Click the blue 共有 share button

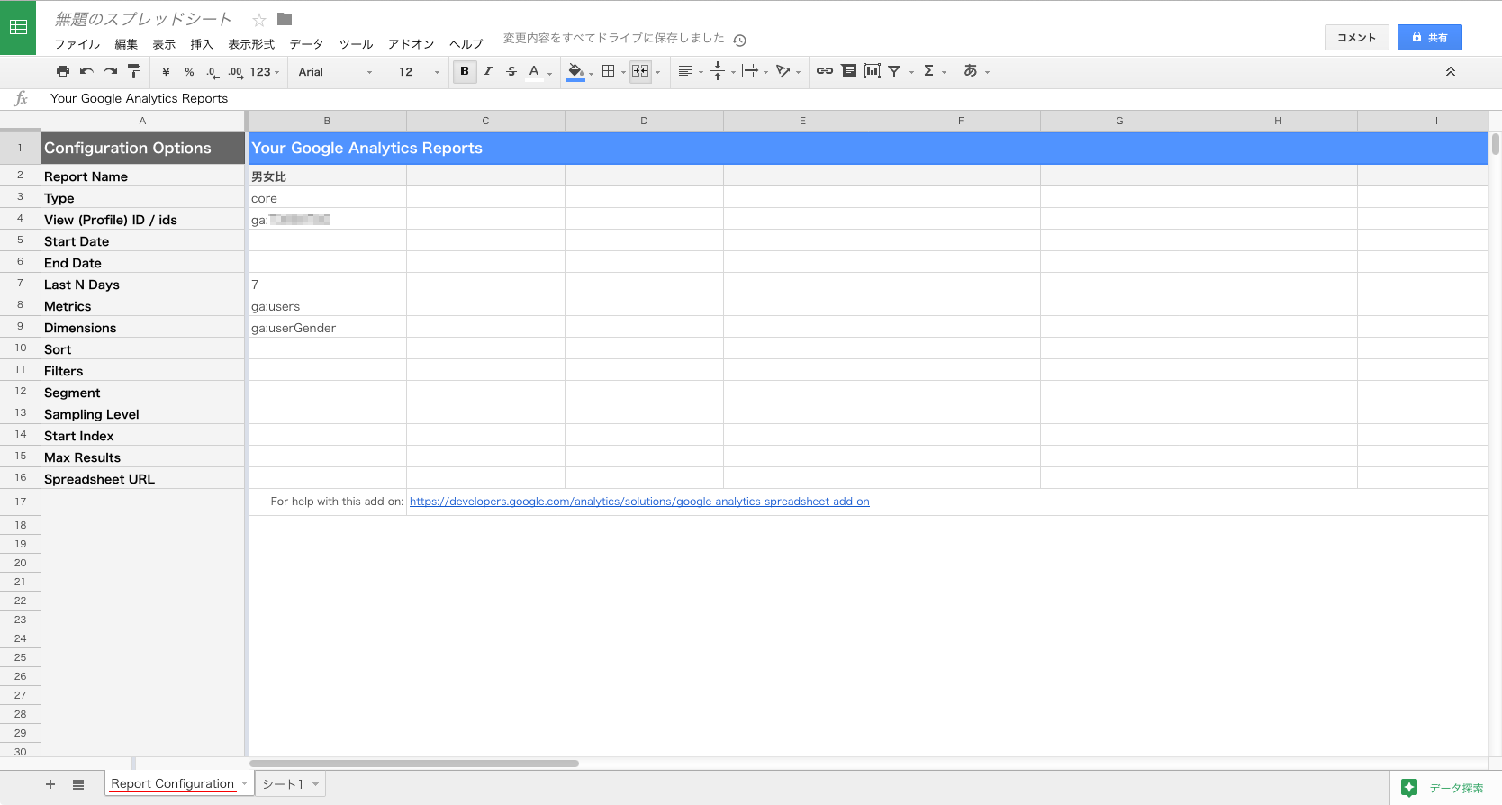point(1429,37)
